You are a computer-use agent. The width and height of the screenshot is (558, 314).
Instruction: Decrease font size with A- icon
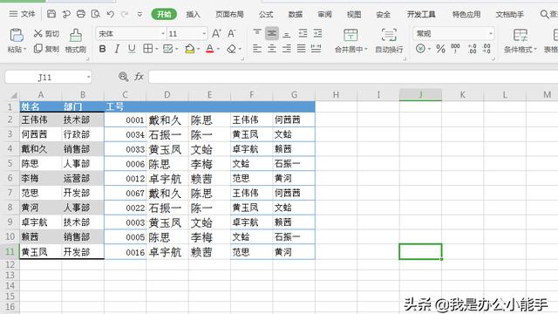point(232,34)
